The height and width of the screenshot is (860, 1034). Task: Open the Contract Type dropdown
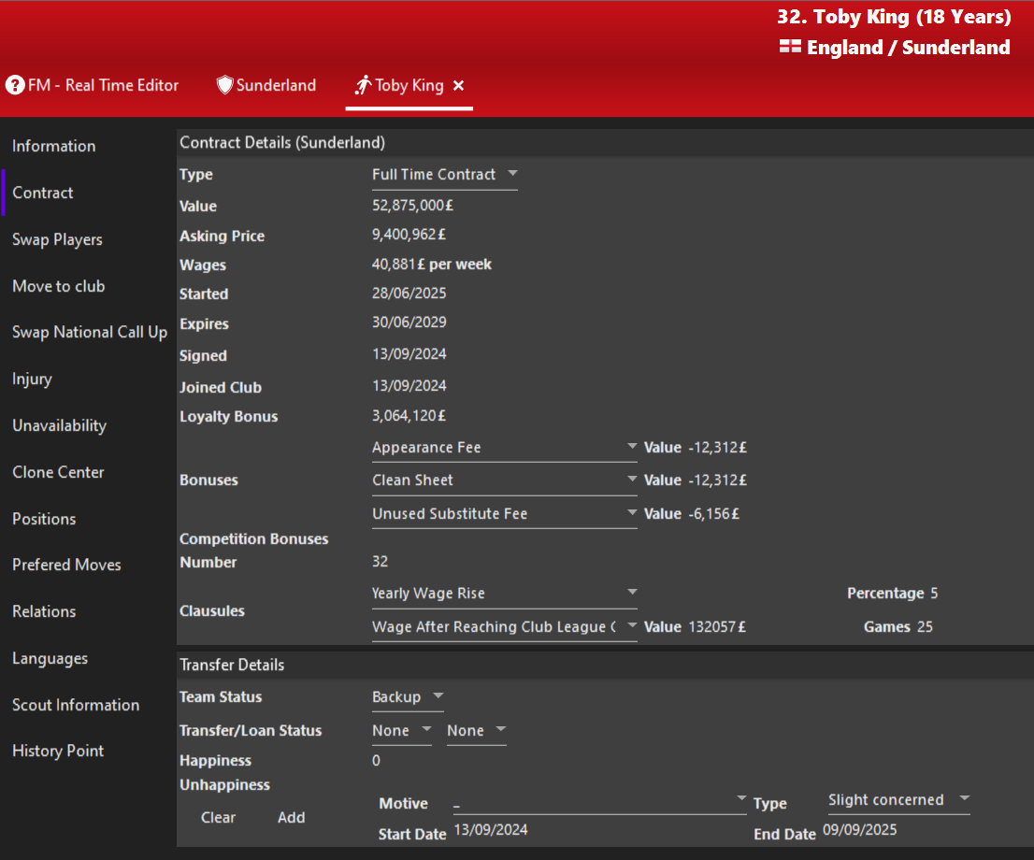[x=512, y=174]
